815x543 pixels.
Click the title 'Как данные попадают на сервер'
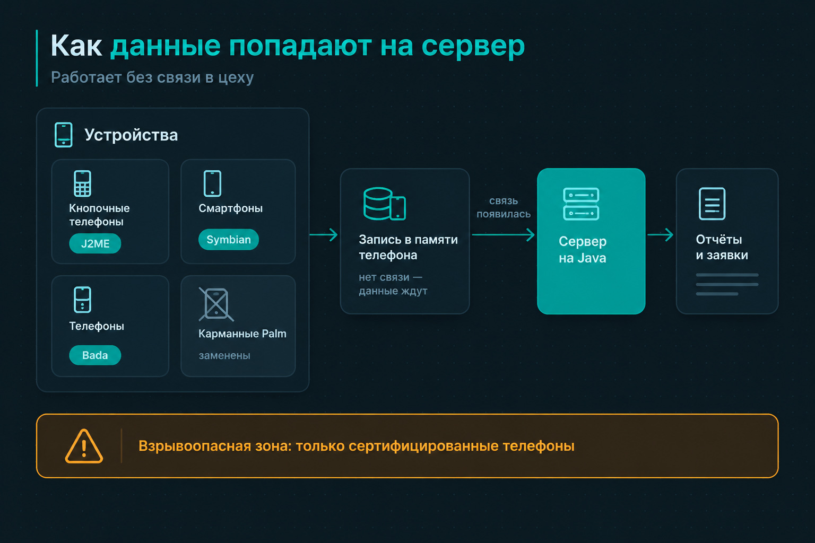[288, 46]
